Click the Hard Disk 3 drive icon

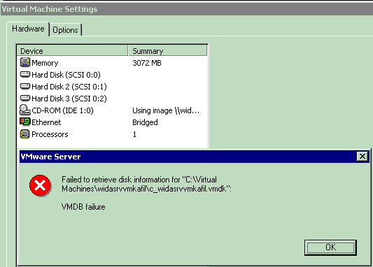click(x=24, y=98)
